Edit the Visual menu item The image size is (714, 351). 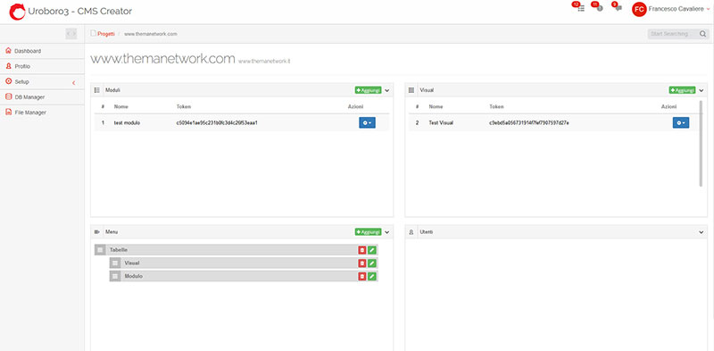pos(372,263)
